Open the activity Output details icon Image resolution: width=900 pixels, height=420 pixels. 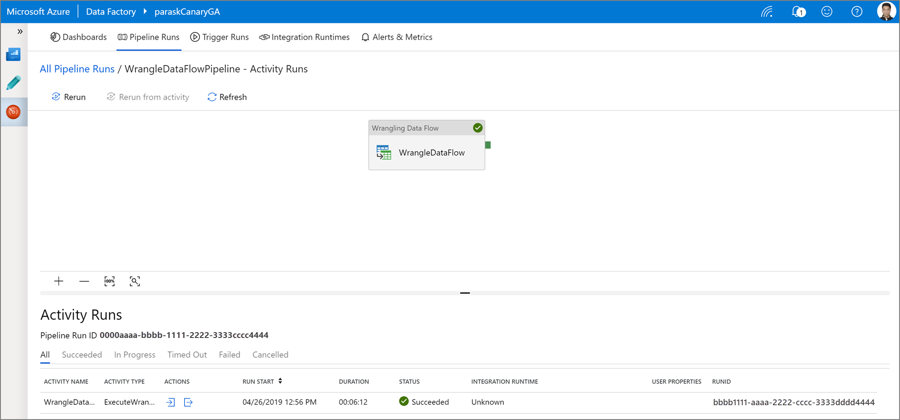pos(188,402)
